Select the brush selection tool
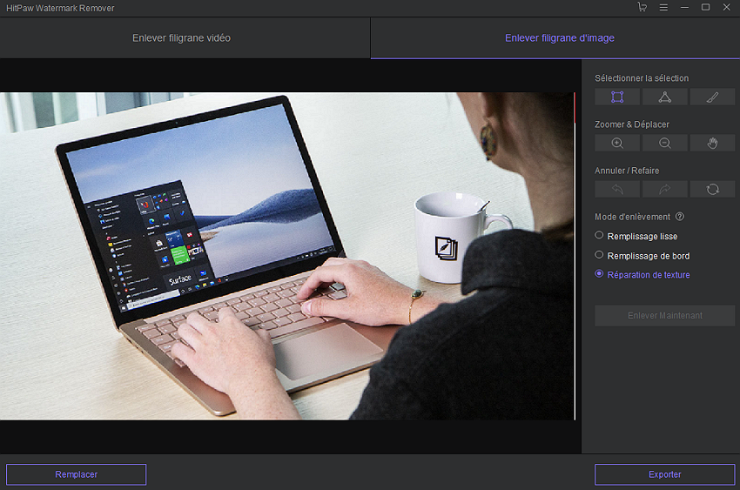 (712, 97)
